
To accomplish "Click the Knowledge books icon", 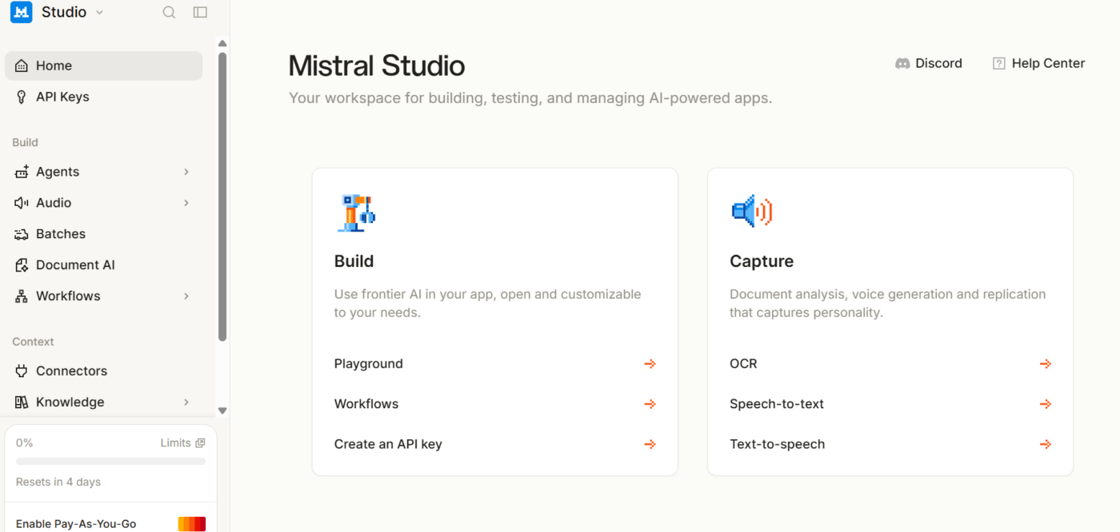I will pyautogui.click(x=22, y=402).
